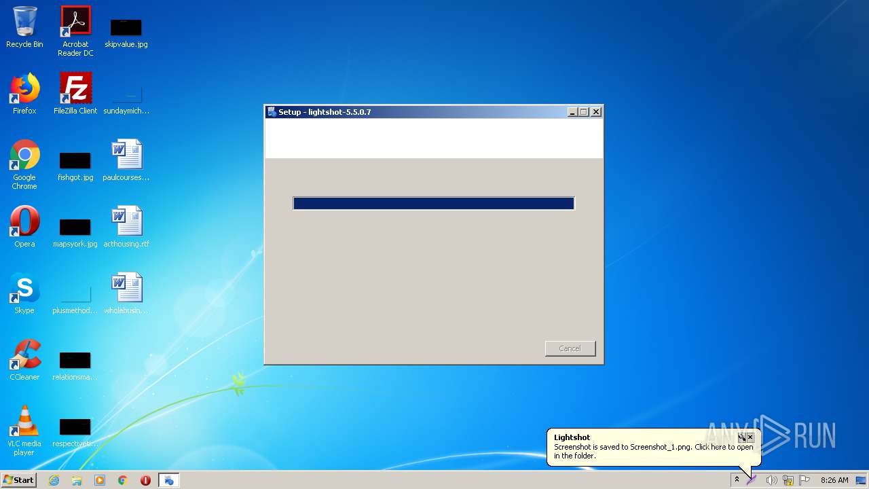Open Windows Explorer folder in taskbar

[77, 480]
